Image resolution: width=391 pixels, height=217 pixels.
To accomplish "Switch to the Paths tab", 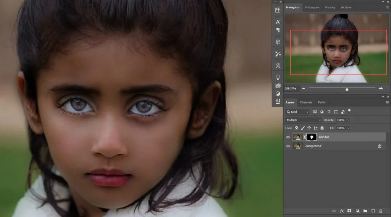I will [322, 102].
